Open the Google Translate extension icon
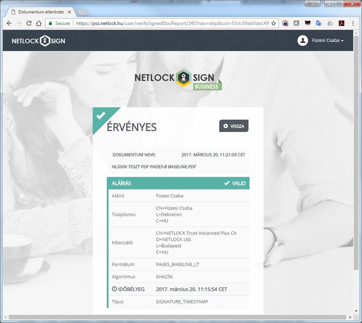Viewport: 362px width, 323px height. tap(319, 23)
